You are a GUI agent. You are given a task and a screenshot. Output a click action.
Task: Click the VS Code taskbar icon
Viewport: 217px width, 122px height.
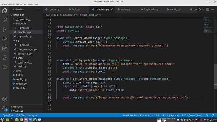[x=31, y=120]
